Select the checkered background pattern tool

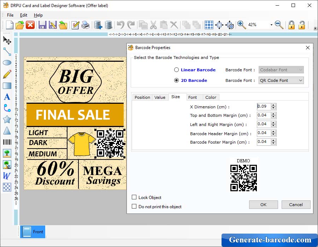click(7, 187)
